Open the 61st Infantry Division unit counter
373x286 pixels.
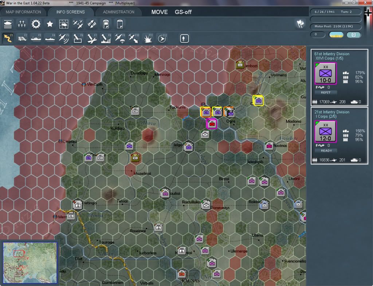[325, 73]
